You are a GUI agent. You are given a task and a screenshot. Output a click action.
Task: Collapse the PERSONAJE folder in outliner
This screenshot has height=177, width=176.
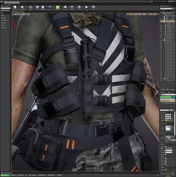click(163, 40)
